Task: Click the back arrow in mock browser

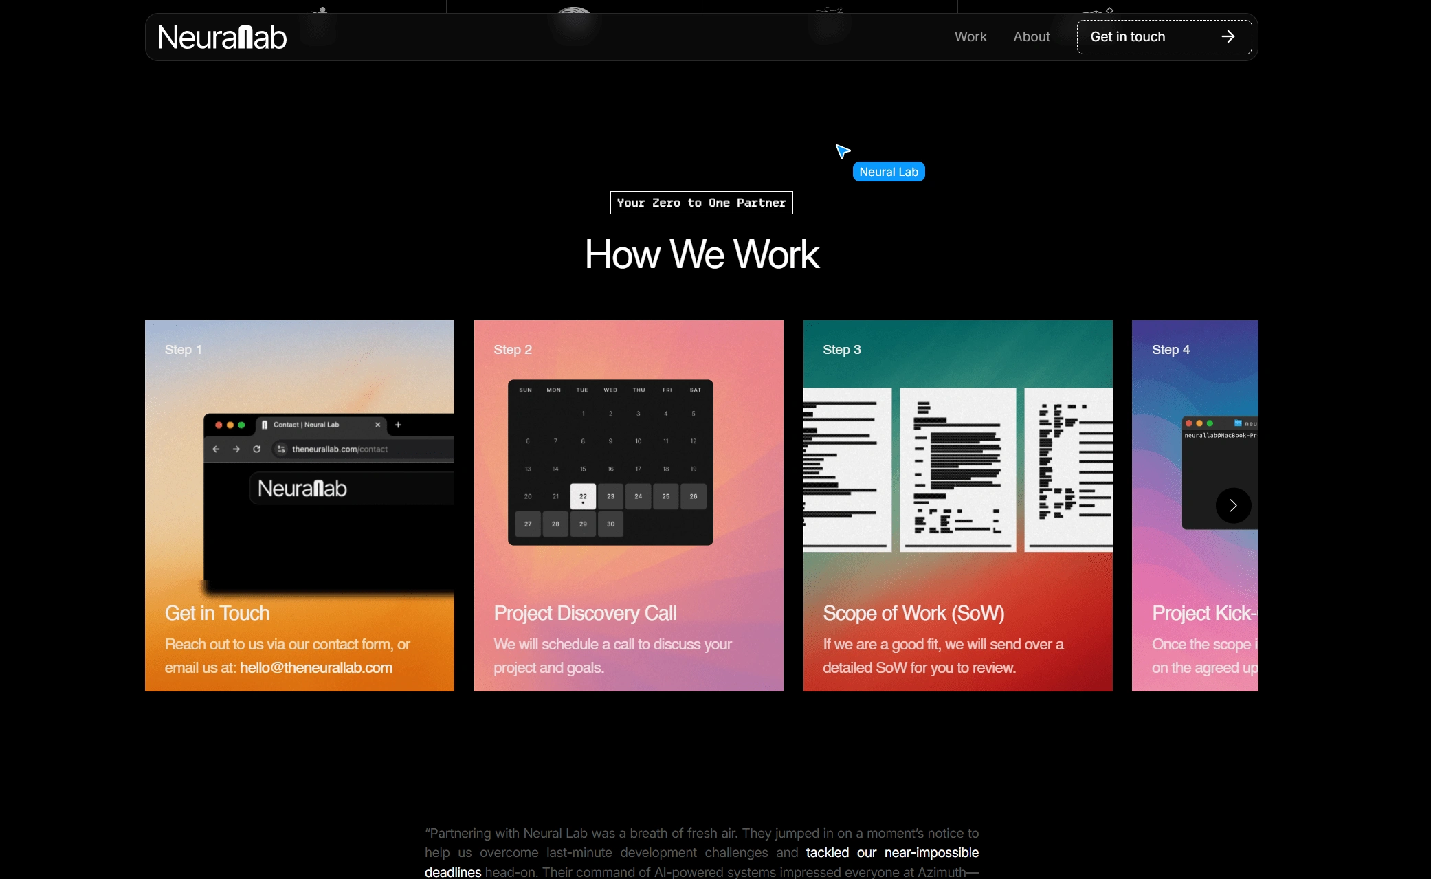Action: tap(216, 449)
